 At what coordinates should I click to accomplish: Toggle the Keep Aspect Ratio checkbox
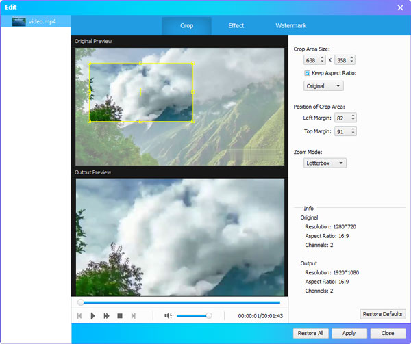point(308,73)
